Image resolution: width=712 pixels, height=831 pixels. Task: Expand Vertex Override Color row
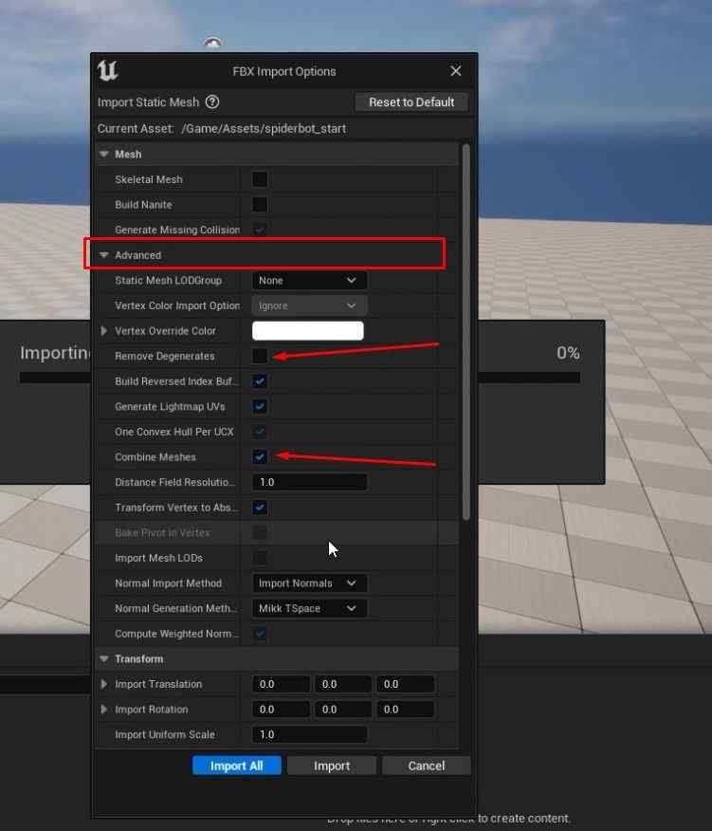(104, 331)
